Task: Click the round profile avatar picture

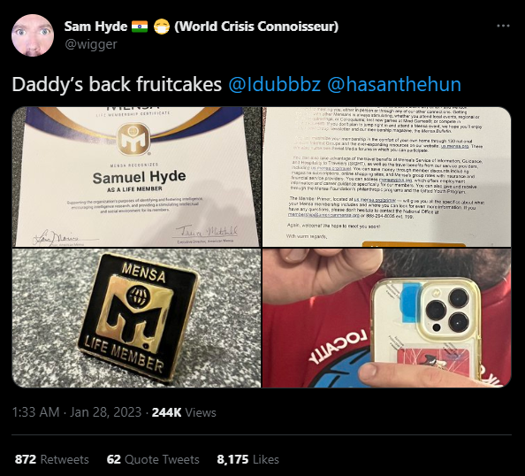Action: pos(33,35)
